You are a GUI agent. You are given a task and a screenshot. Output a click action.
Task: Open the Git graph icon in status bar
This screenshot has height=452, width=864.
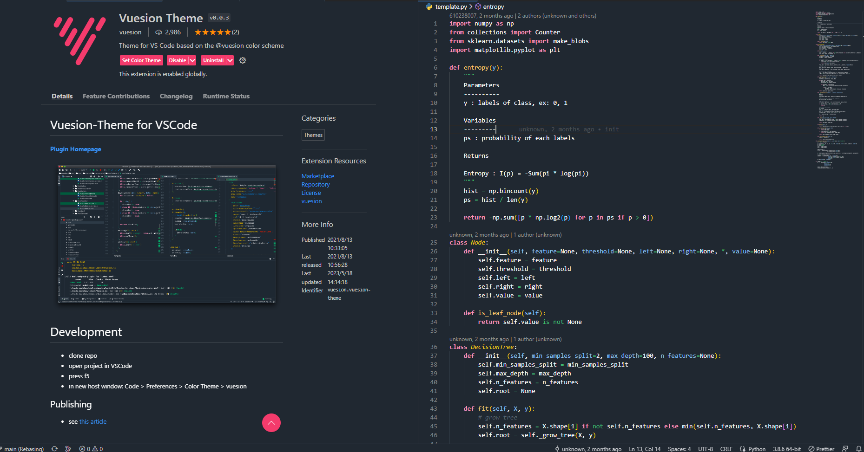point(68,449)
